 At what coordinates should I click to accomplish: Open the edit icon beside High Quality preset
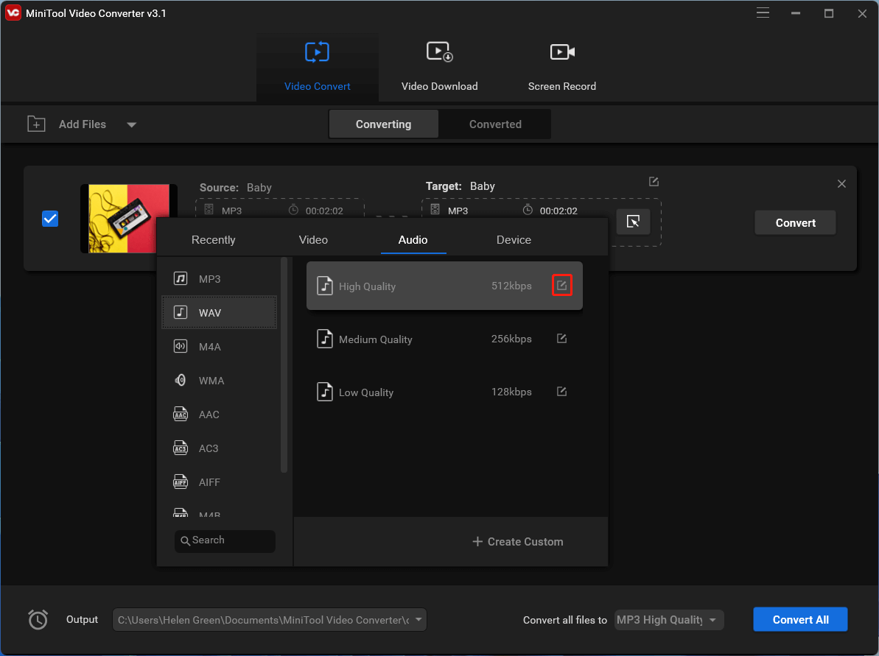[x=561, y=284]
